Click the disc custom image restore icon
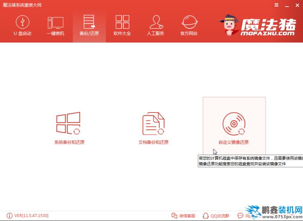The width and height of the screenshot is (303, 221). tap(234, 124)
